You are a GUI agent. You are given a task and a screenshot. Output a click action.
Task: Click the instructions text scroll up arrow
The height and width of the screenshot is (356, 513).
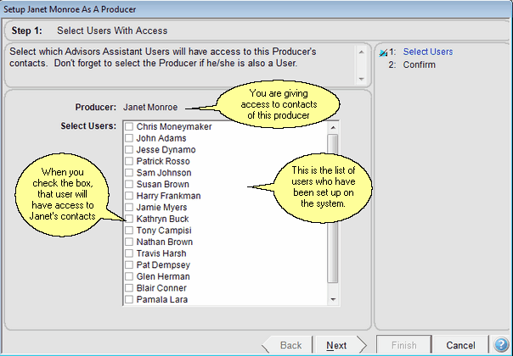pyautogui.click(x=361, y=53)
